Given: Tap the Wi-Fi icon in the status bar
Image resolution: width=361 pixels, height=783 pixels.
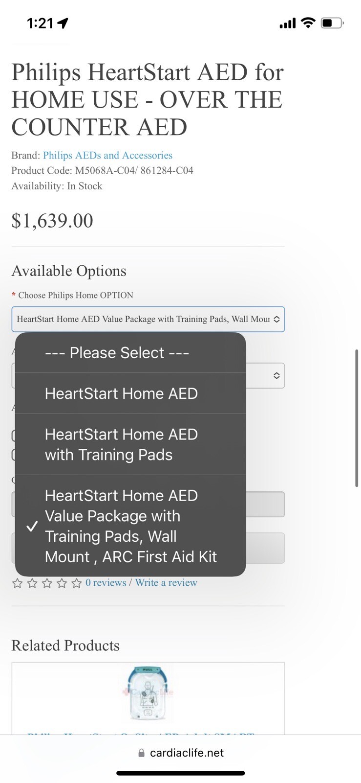Looking at the screenshot, I should click(308, 22).
